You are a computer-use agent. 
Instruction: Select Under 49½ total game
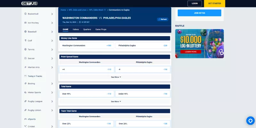click(143, 94)
